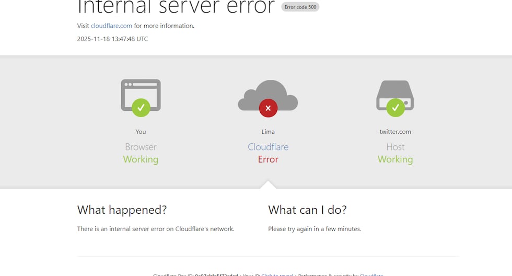Open the cloudflare.com link
The image size is (512, 276).
111,26
